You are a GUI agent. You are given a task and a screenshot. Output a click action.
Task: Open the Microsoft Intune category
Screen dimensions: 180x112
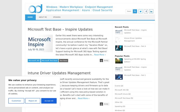point(121,94)
